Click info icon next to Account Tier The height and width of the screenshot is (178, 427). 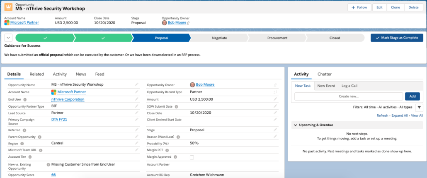[30, 157]
